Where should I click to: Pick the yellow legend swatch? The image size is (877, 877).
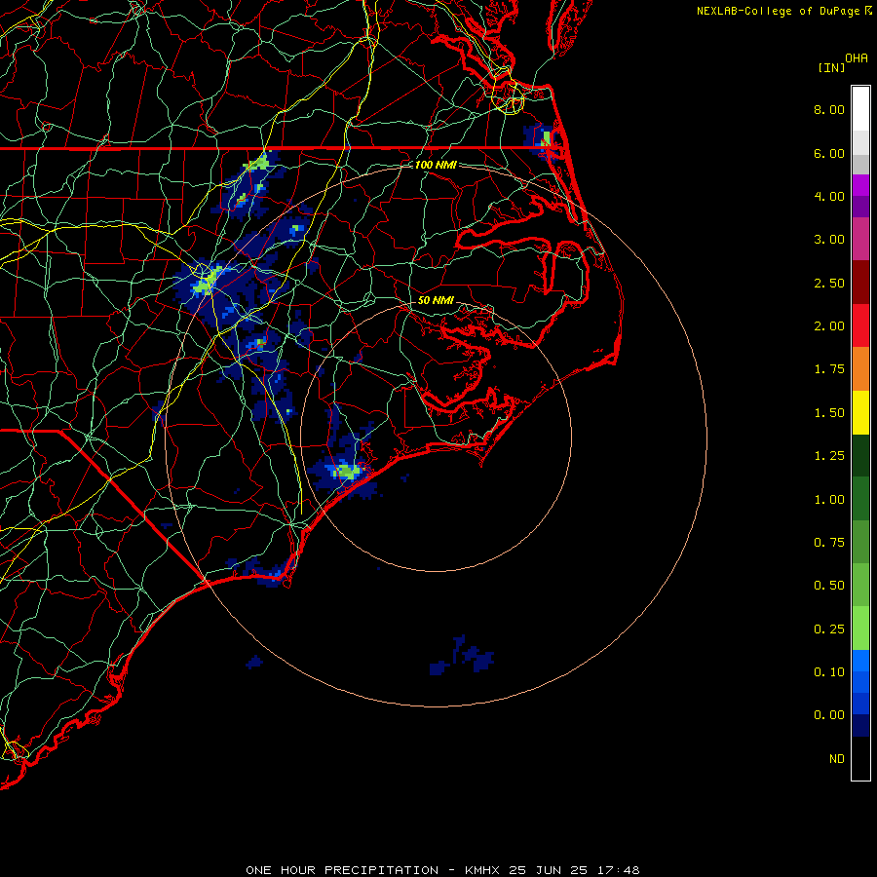tap(860, 412)
